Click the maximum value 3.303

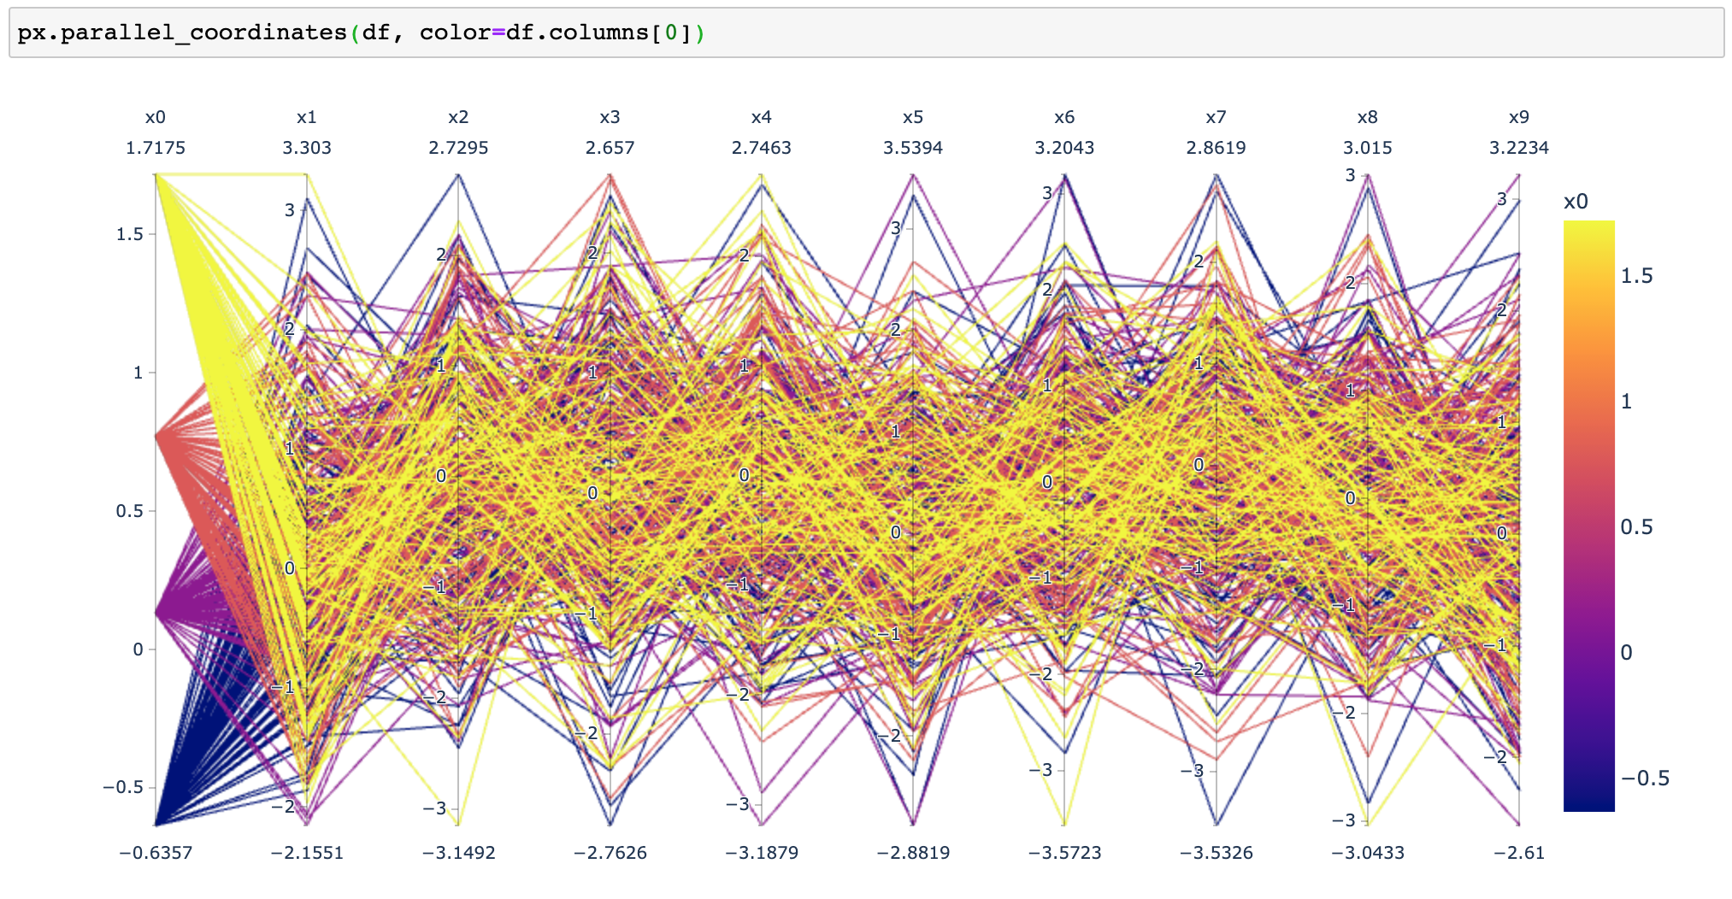coord(307,148)
